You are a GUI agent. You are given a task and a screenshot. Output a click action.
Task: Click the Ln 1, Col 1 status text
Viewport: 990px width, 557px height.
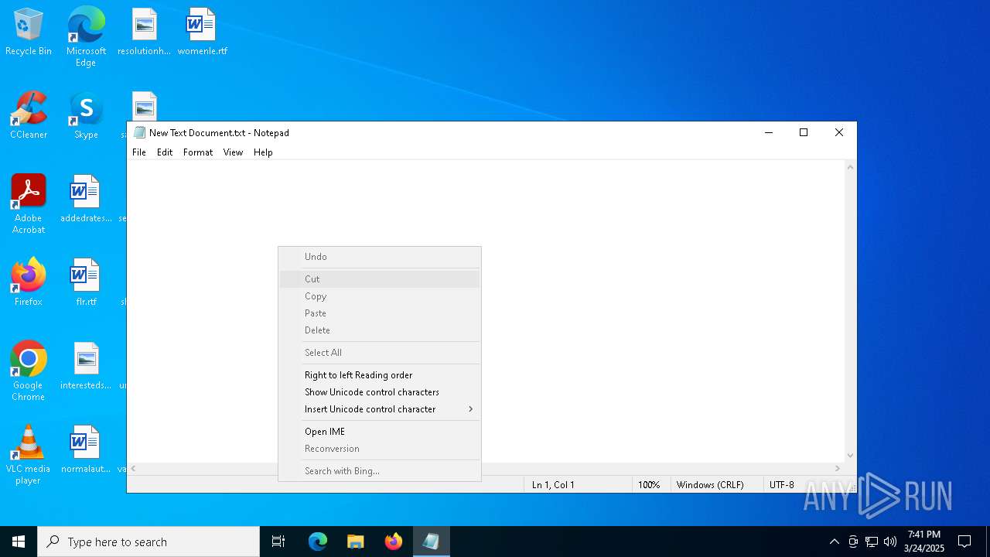pos(553,485)
